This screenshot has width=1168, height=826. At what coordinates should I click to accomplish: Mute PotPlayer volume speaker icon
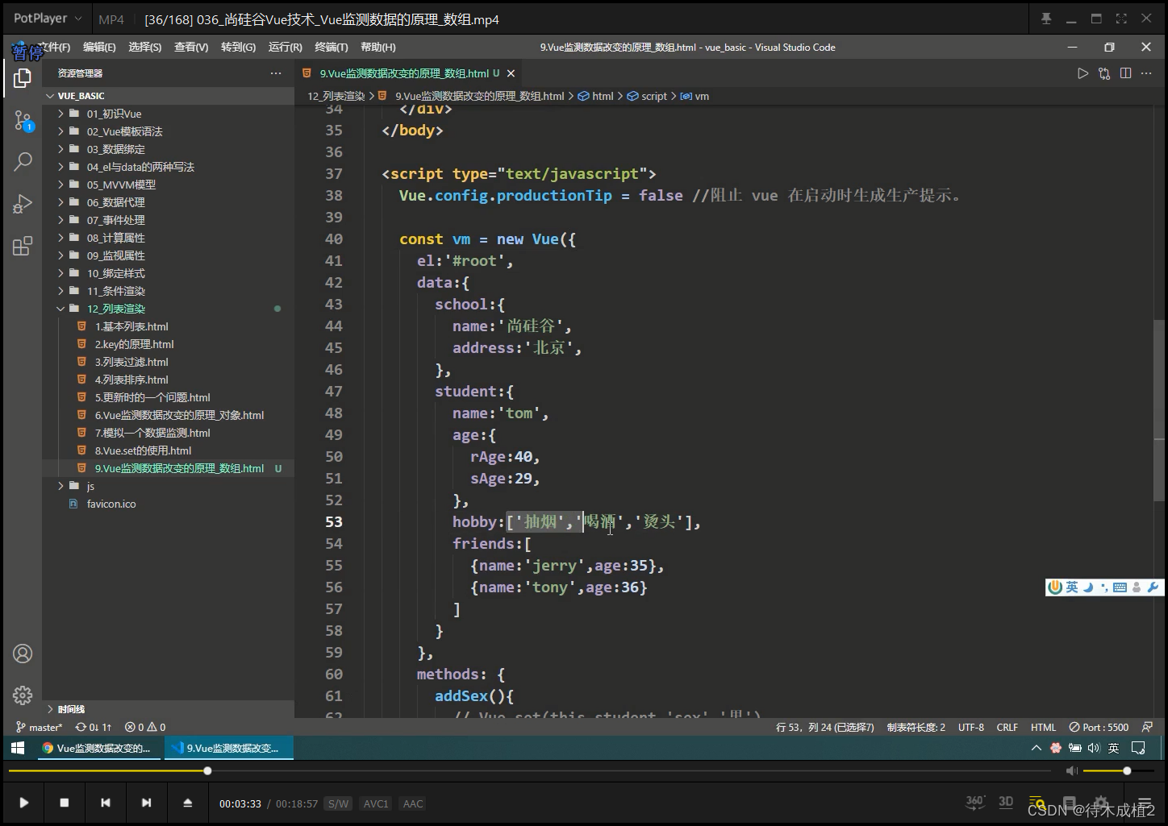pyautogui.click(x=1071, y=771)
